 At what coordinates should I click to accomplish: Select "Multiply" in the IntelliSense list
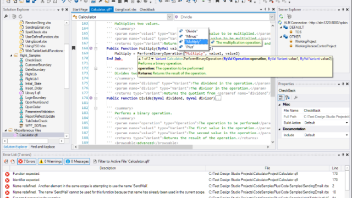(193, 42)
